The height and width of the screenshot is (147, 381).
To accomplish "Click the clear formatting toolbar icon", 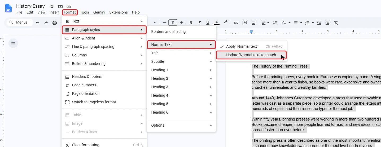I will (336, 23).
